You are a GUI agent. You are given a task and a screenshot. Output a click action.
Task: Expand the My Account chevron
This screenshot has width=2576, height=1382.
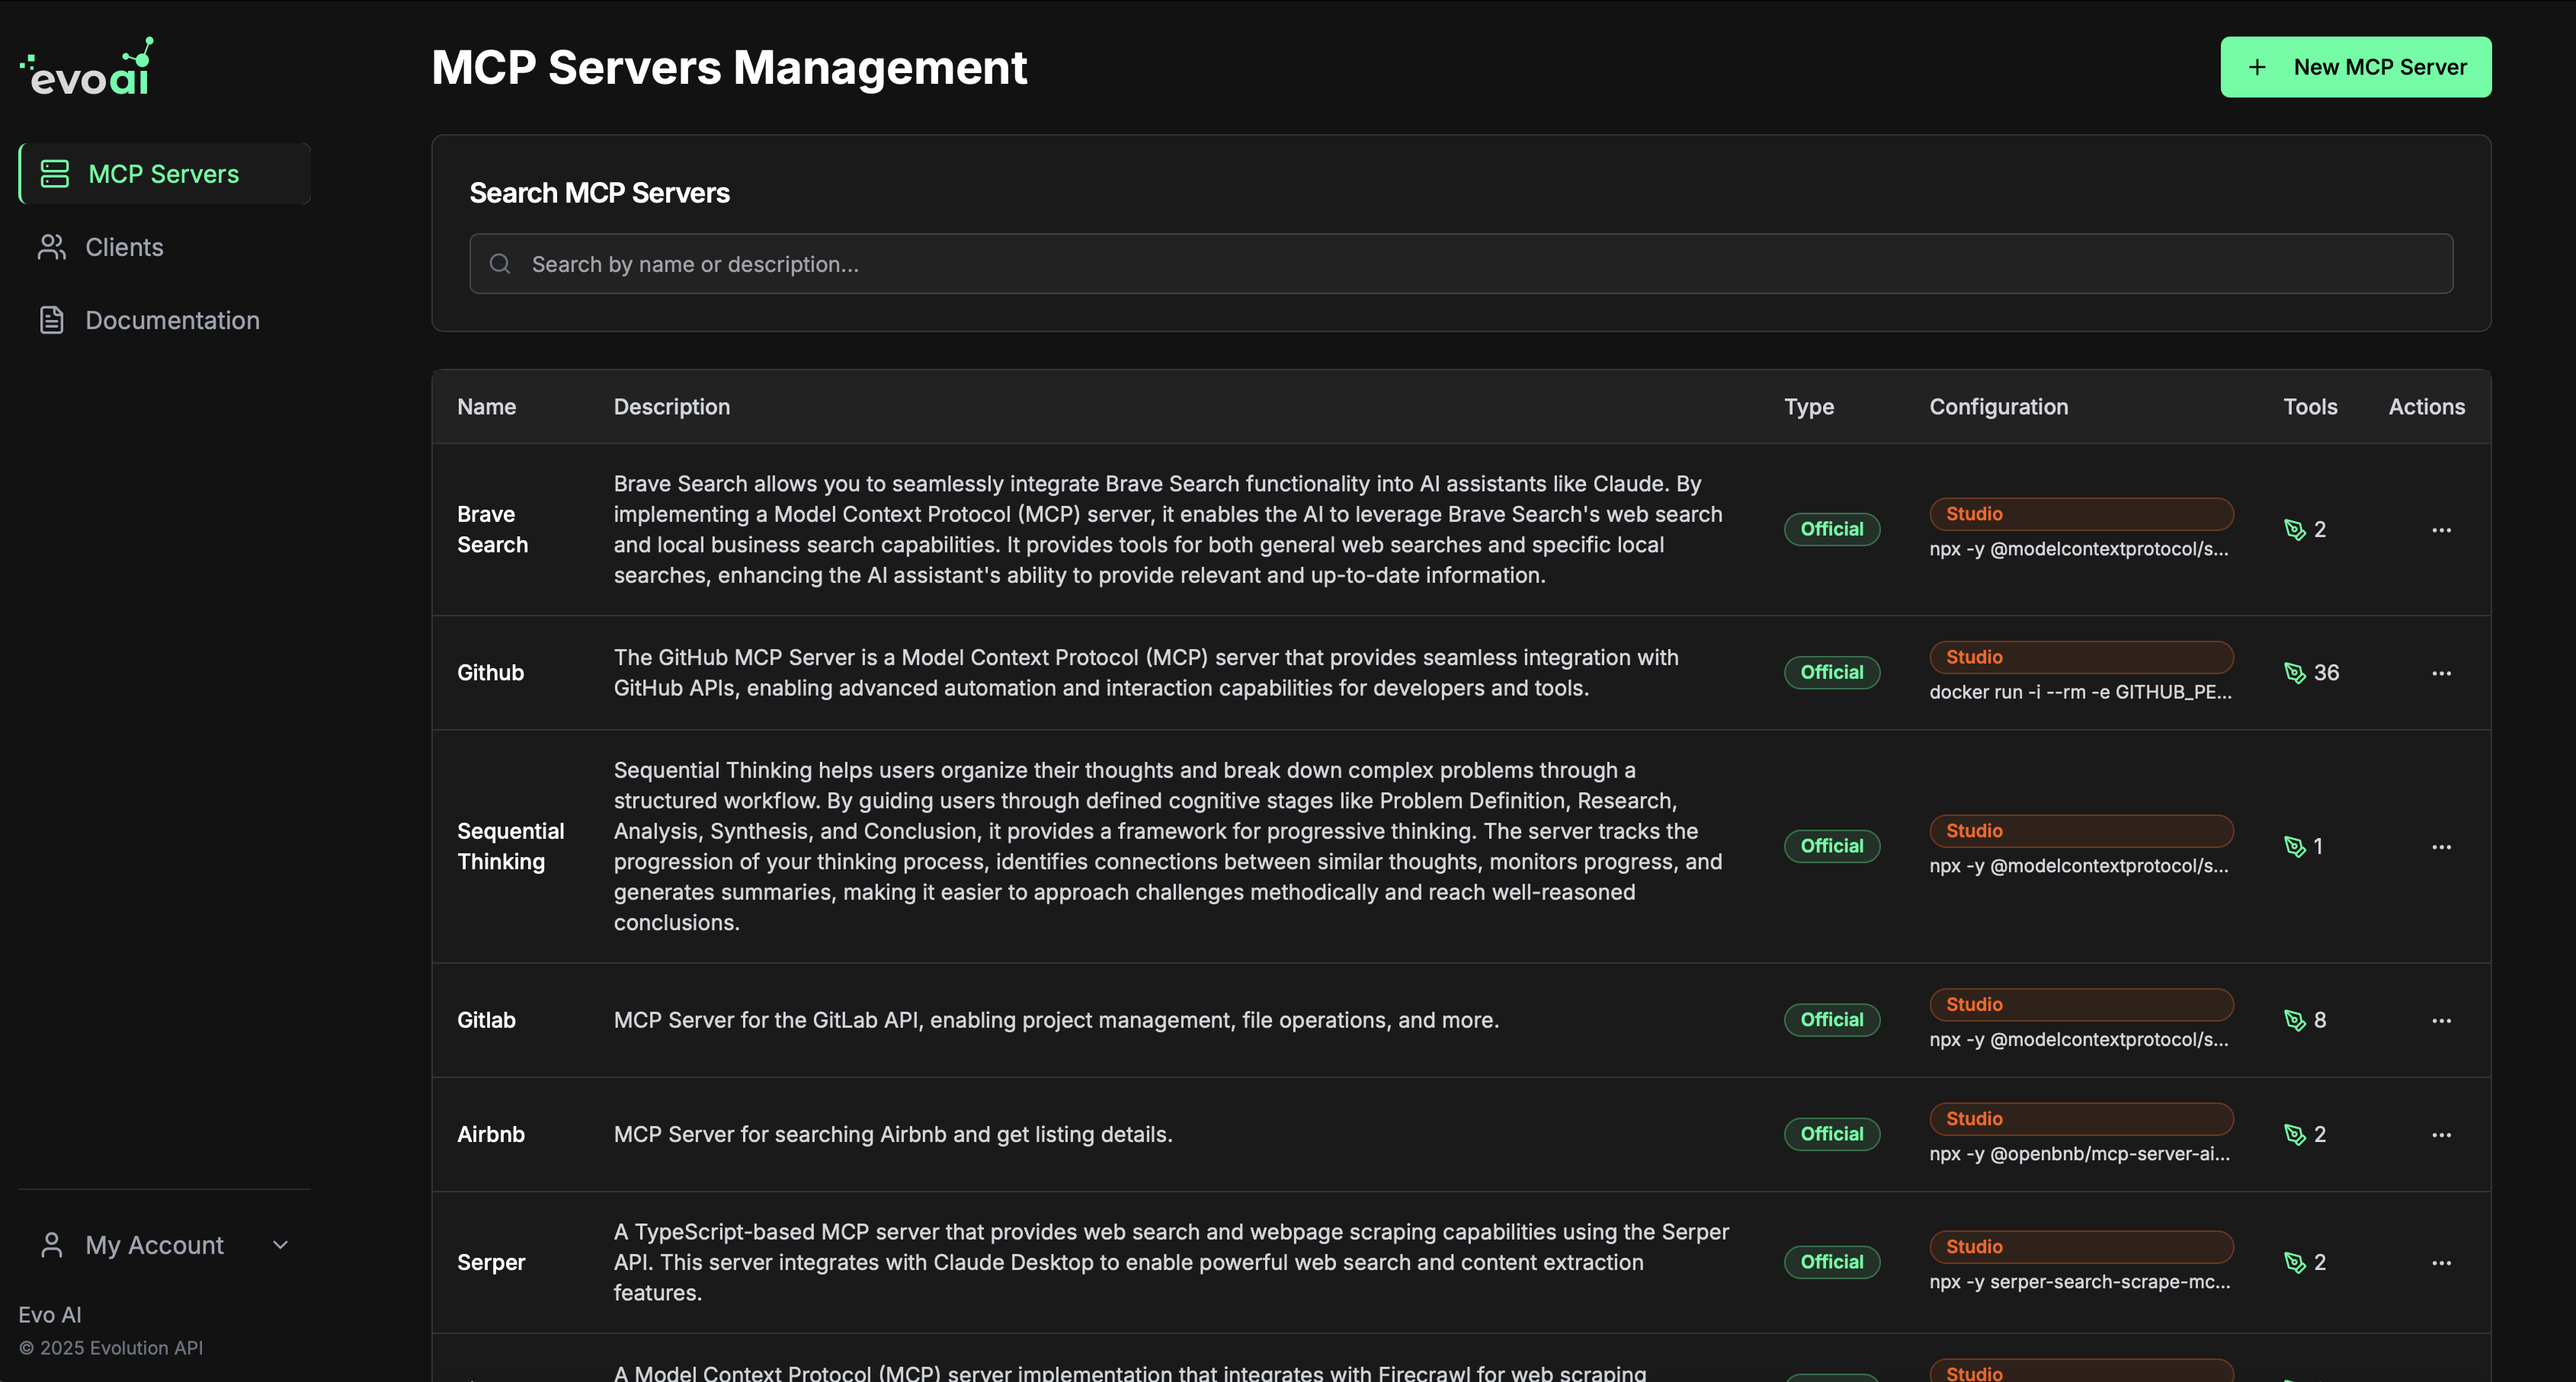[x=280, y=1245]
